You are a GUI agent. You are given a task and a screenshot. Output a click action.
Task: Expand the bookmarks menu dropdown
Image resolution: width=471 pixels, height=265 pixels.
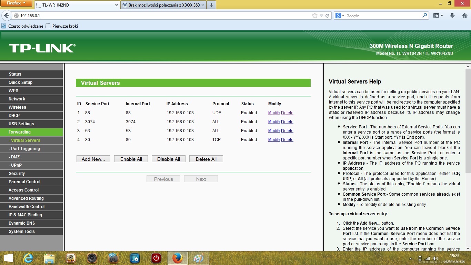[438, 16]
